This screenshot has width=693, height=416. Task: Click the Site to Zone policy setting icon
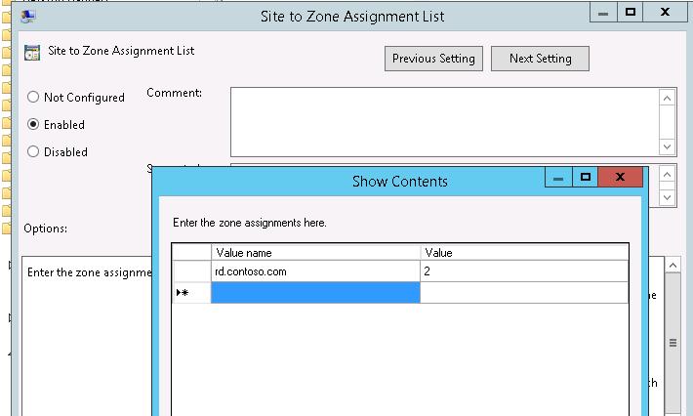[x=32, y=53]
